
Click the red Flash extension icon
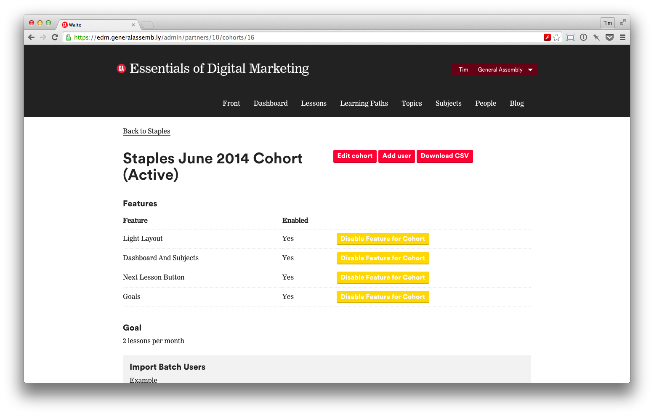(547, 37)
